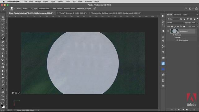Screen dimensions: 199x112
Task: Open the 3D cube panel icon
Action: click(x=163, y=75)
